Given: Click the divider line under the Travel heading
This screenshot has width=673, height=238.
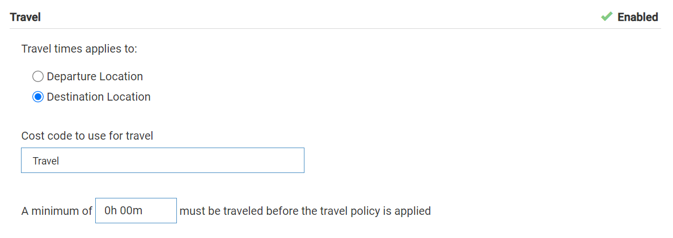Looking at the screenshot, I should (336, 28).
